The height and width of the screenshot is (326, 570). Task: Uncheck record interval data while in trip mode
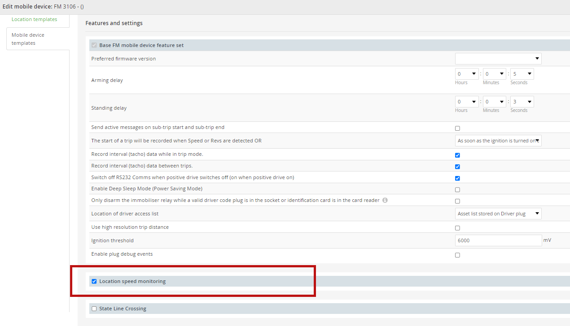[x=457, y=155]
